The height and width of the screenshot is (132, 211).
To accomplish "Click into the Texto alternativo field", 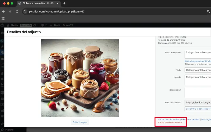I will click(x=198, y=54).
